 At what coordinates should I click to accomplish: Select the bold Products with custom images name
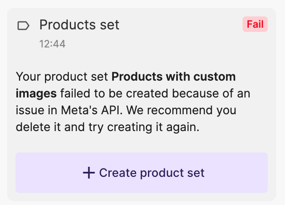pos(126,85)
